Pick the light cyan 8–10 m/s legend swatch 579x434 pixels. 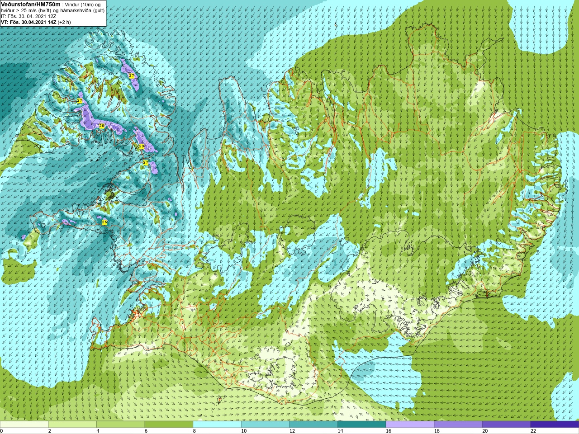tap(217, 424)
